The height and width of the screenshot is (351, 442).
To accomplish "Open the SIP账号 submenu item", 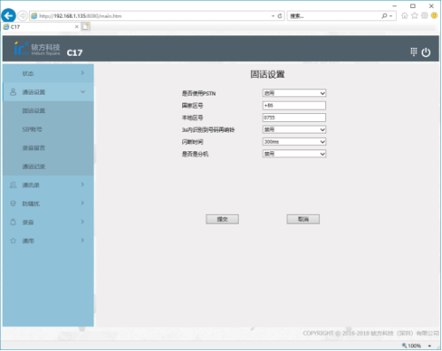I will click(49, 129).
